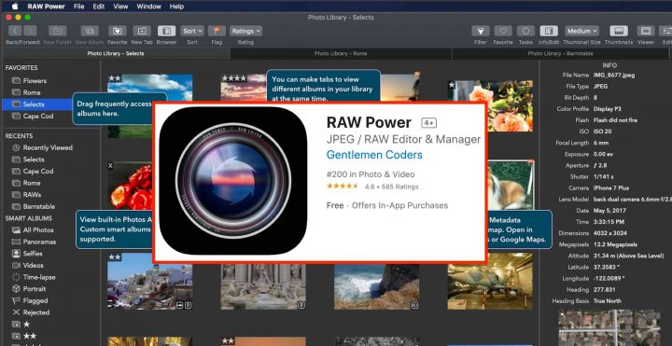Click the 4.6 star ratings row
The height and width of the screenshot is (346, 672).
372,187
